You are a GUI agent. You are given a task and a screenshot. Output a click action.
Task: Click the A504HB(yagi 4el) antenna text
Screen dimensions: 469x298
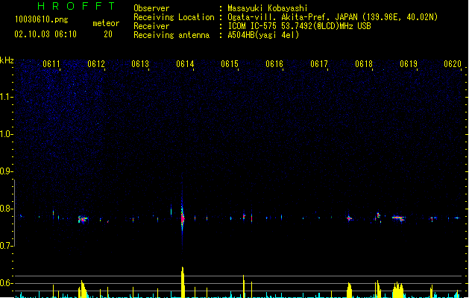[263, 35]
